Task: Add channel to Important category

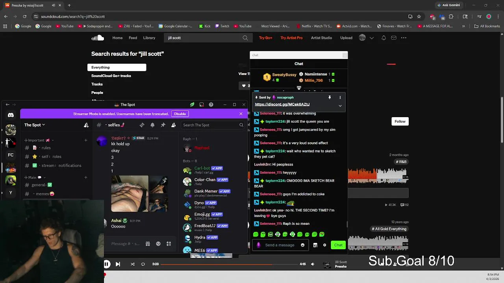Action: (85, 140)
